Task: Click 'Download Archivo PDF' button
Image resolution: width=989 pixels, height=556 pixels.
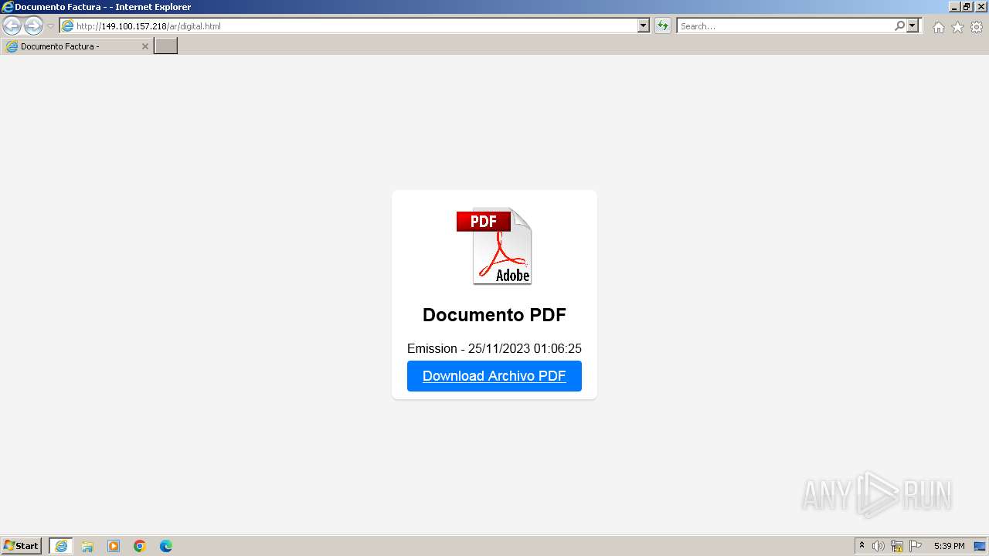Action: [494, 376]
